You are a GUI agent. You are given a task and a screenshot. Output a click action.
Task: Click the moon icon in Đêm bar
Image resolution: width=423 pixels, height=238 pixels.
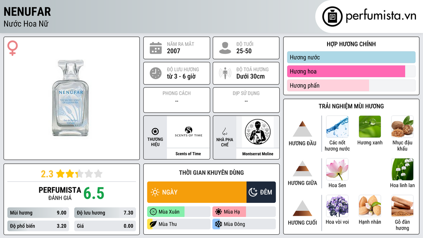[253, 192]
